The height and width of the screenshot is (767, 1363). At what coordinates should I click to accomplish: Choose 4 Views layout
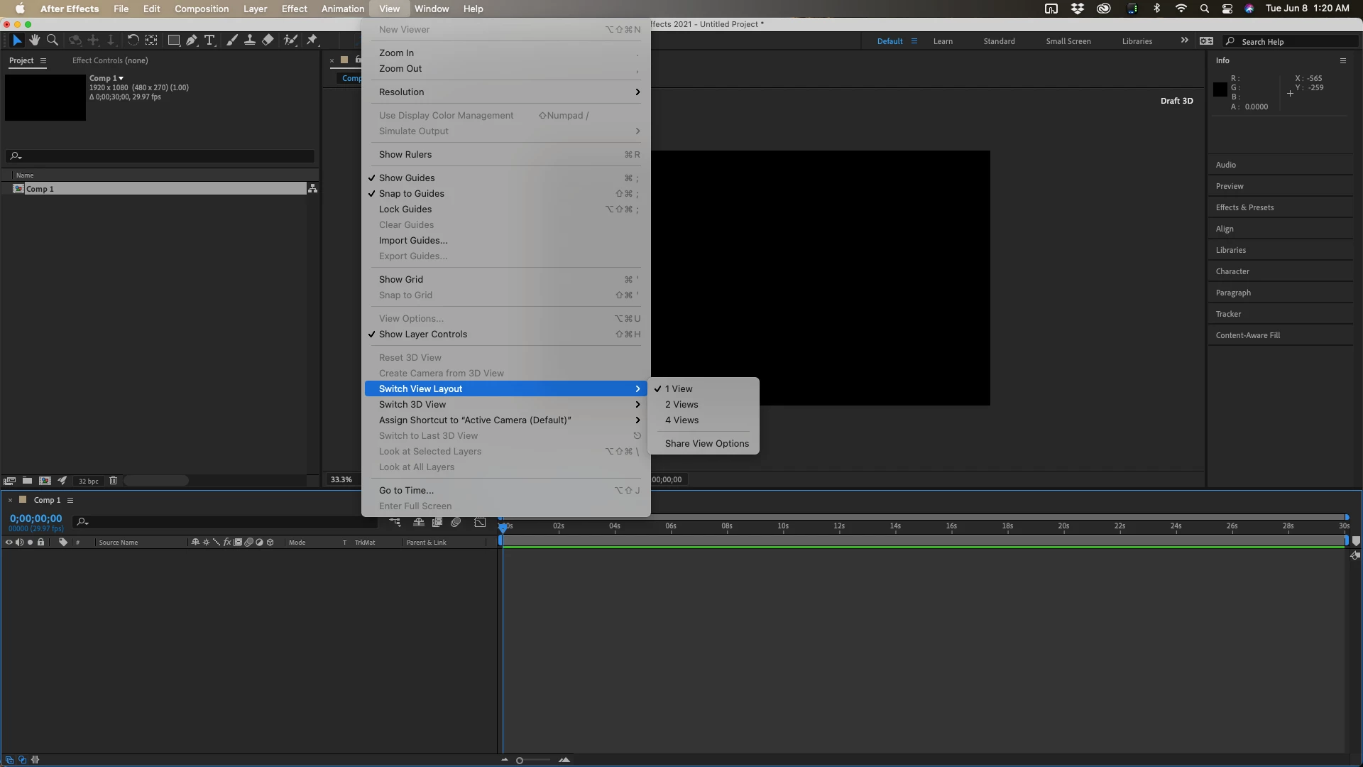coord(681,420)
